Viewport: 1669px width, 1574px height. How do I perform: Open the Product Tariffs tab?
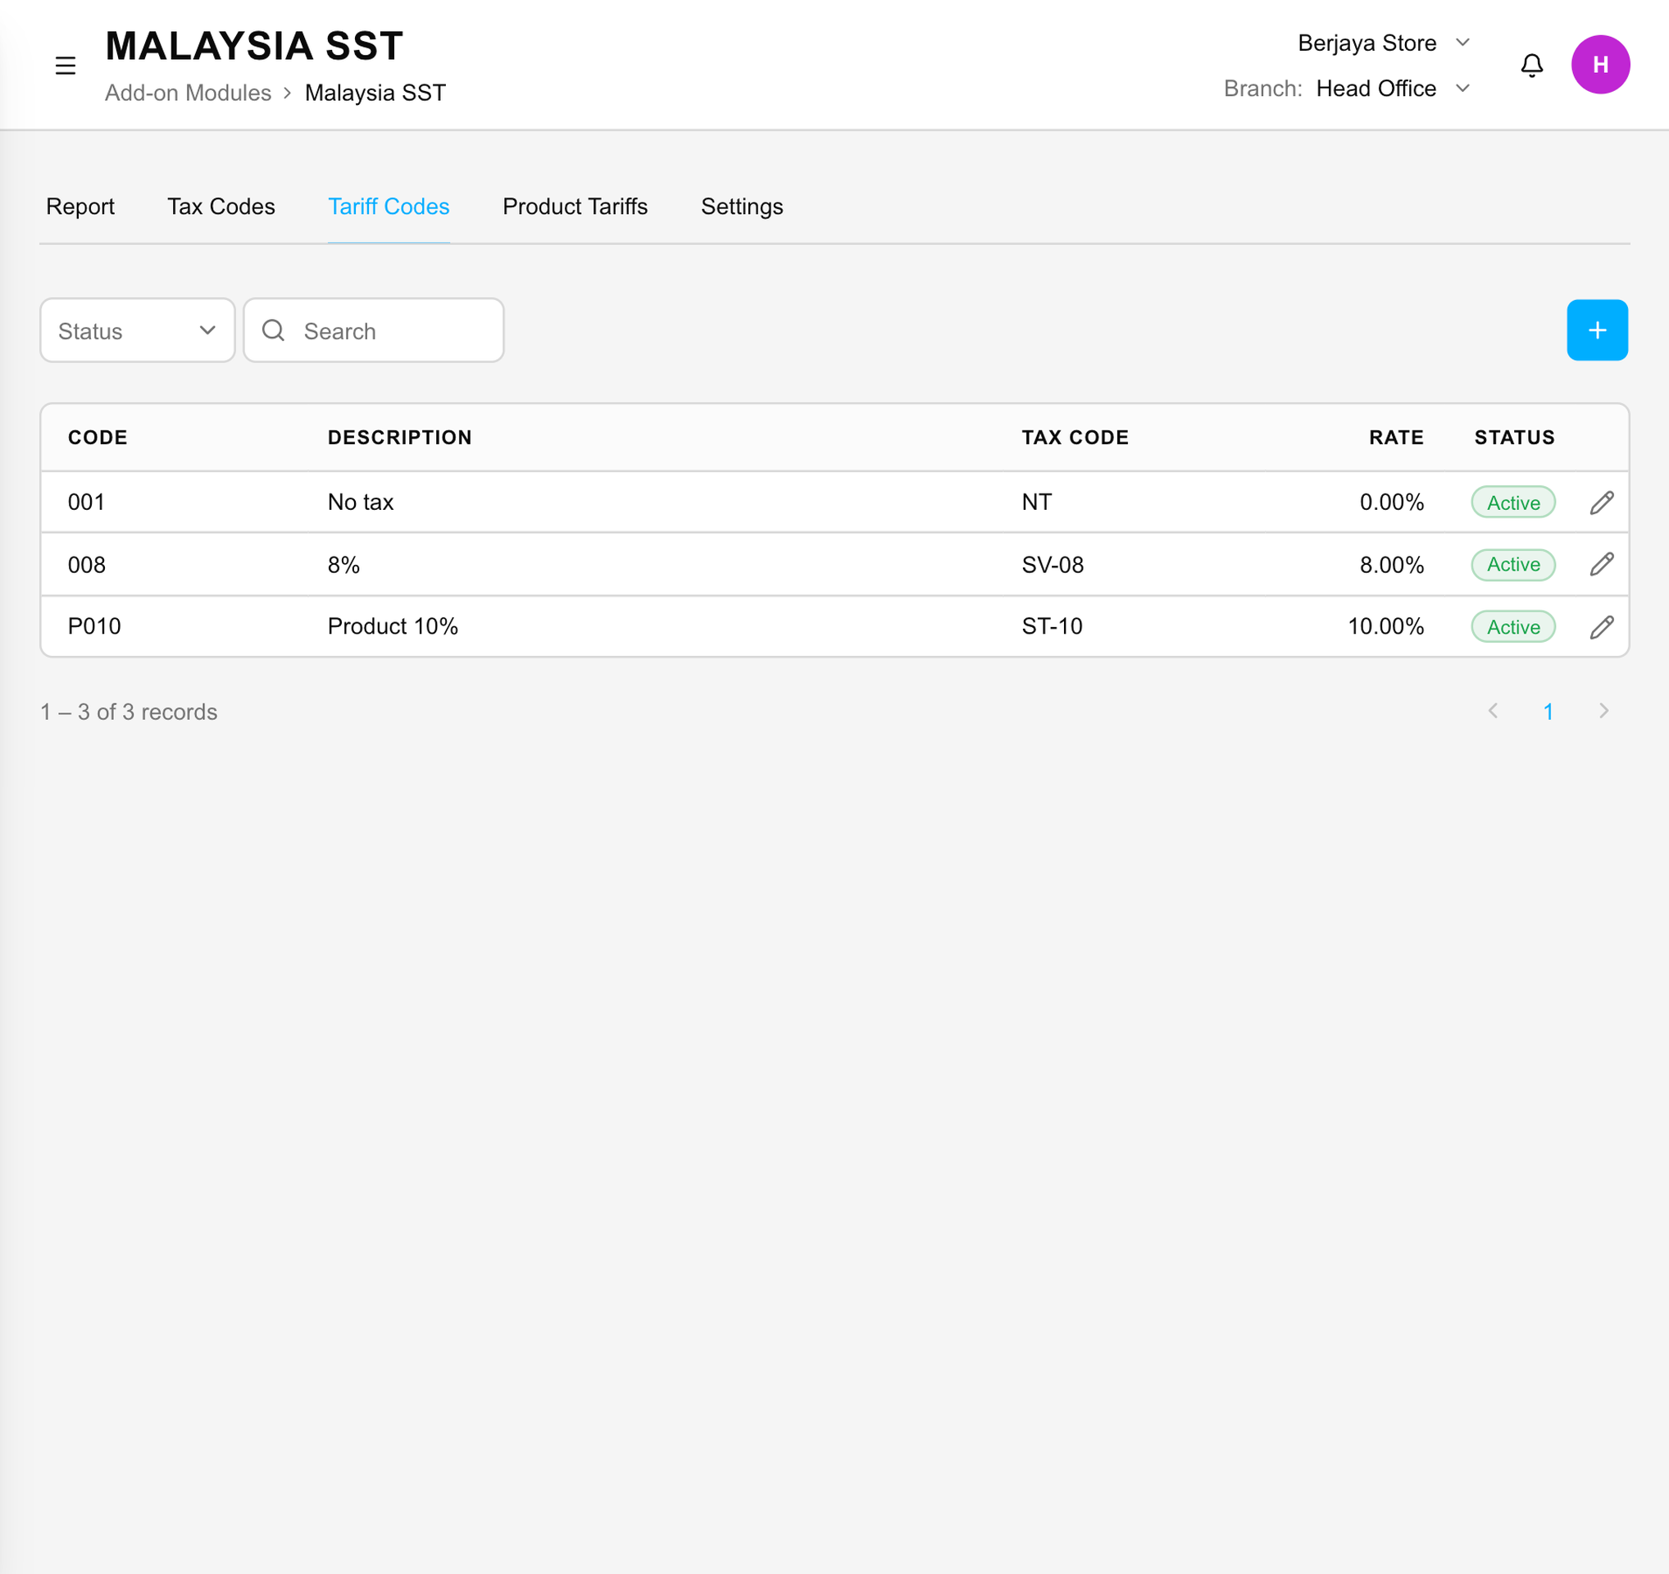click(x=575, y=207)
